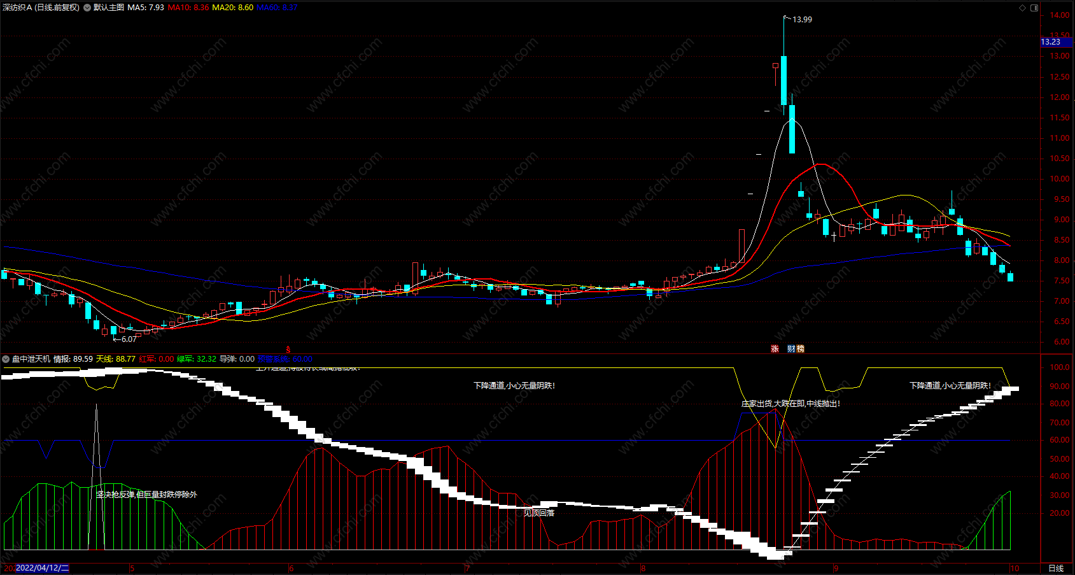Image resolution: width=1075 pixels, height=575 pixels.
Task: Click the MA60: 8.37 indicator value
Action: [x=277, y=8]
